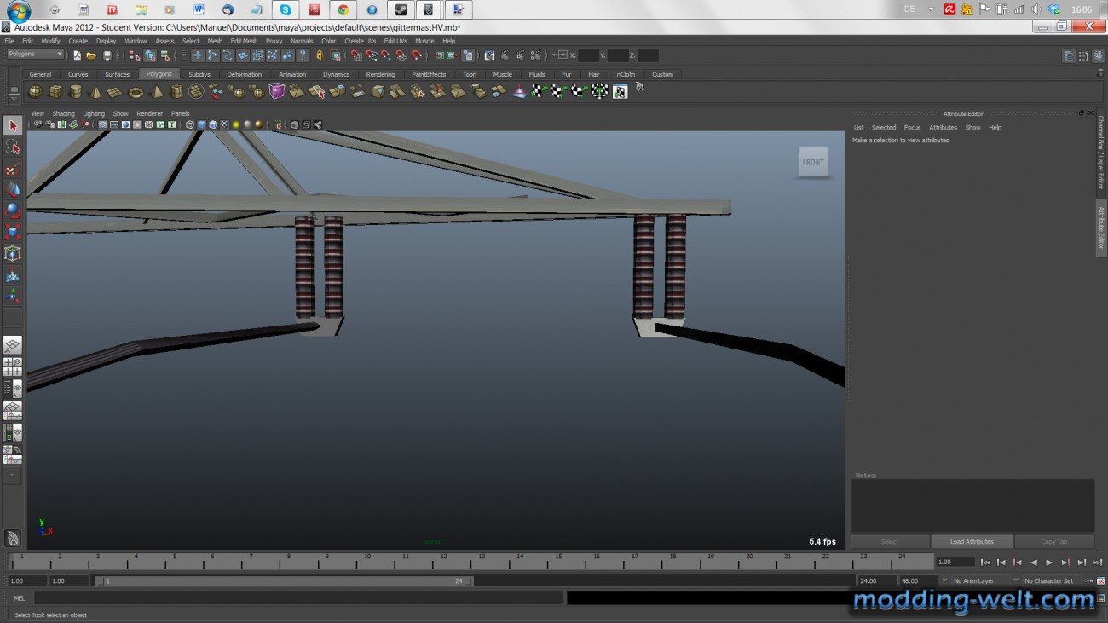Create a polygon plane from shelf
The image size is (1108, 623).
pyautogui.click(x=115, y=91)
